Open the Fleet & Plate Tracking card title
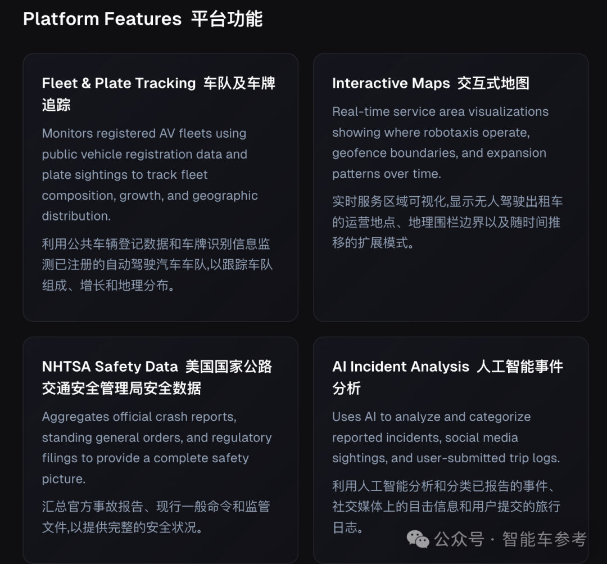 pyautogui.click(x=119, y=83)
